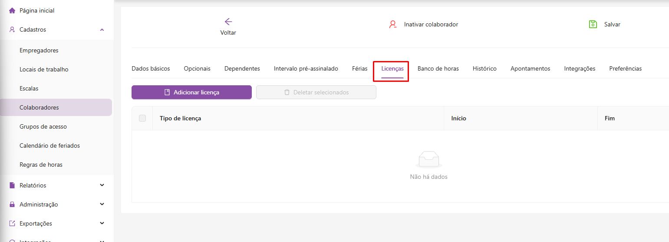Click the back arrow above Voltar
Viewport: 669px width, 242px height.
(228, 22)
